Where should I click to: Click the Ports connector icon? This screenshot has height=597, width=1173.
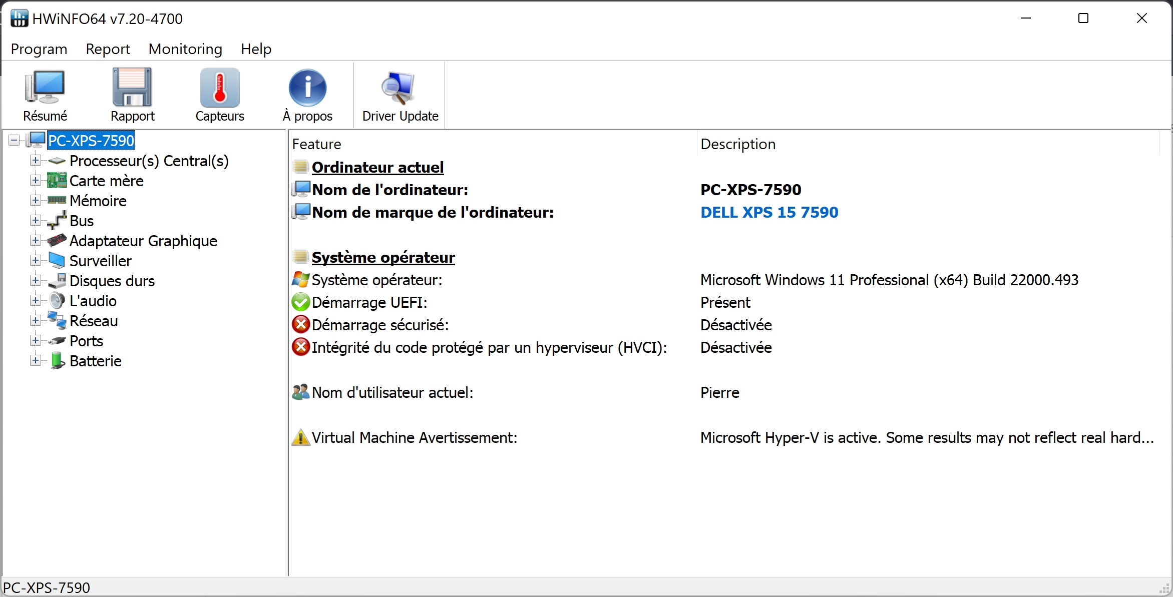tap(57, 341)
